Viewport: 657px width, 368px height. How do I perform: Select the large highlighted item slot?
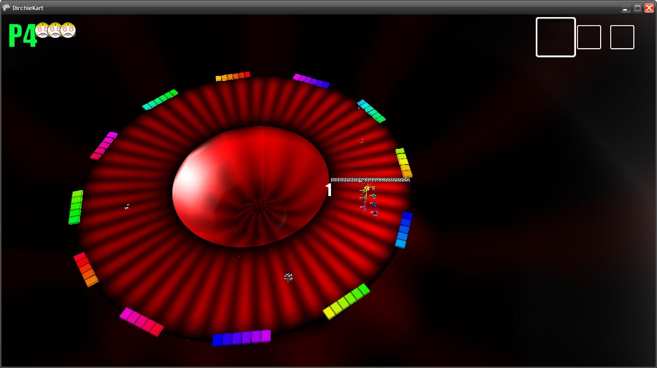click(555, 37)
